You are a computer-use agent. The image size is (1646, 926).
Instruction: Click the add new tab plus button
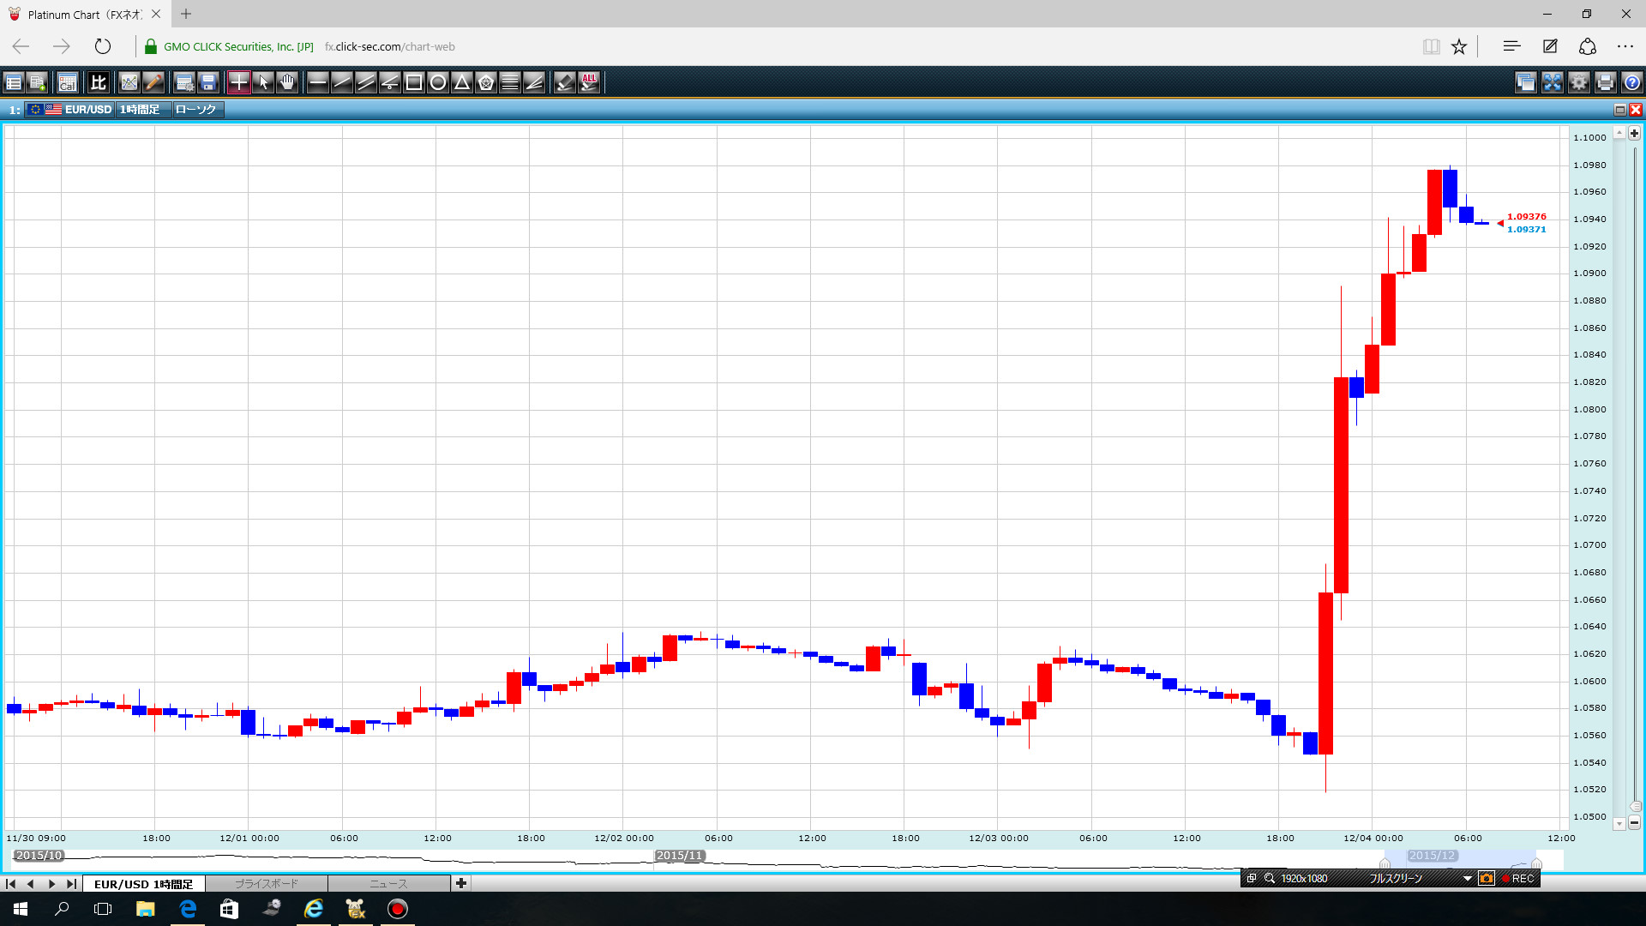point(461,883)
